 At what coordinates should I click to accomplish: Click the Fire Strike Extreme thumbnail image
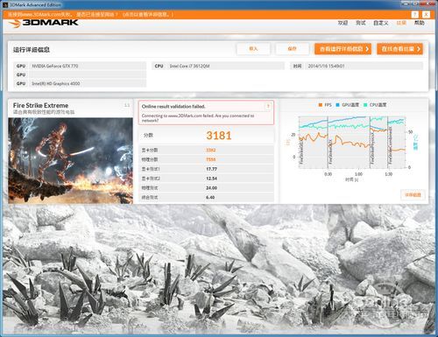(x=70, y=160)
